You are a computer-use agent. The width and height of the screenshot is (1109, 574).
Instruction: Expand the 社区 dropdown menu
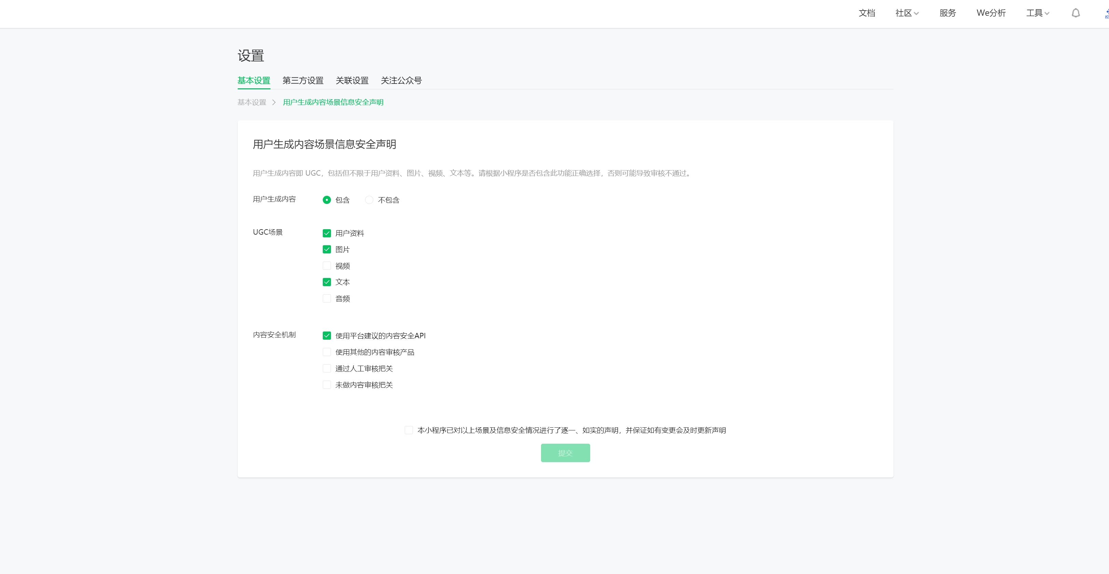907,13
